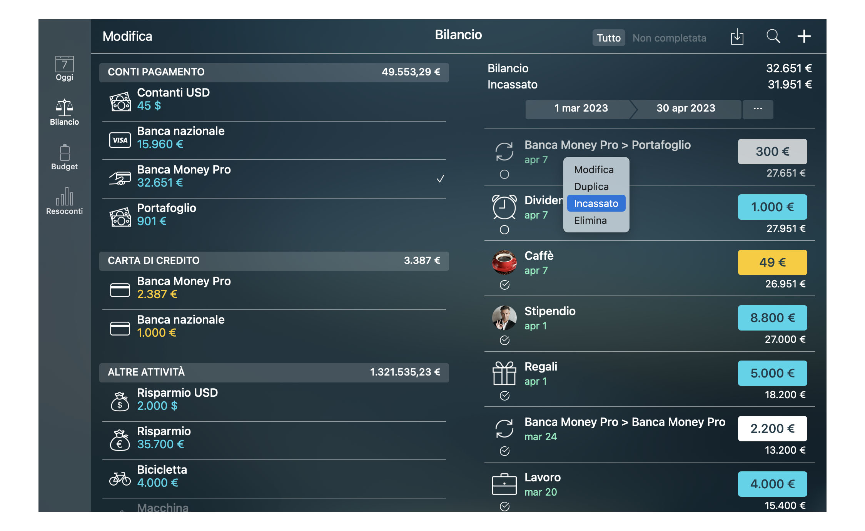Screen dimensions: 865x531
Task: Open the 1 mar 2023 date selector
Action: (x=580, y=109)
